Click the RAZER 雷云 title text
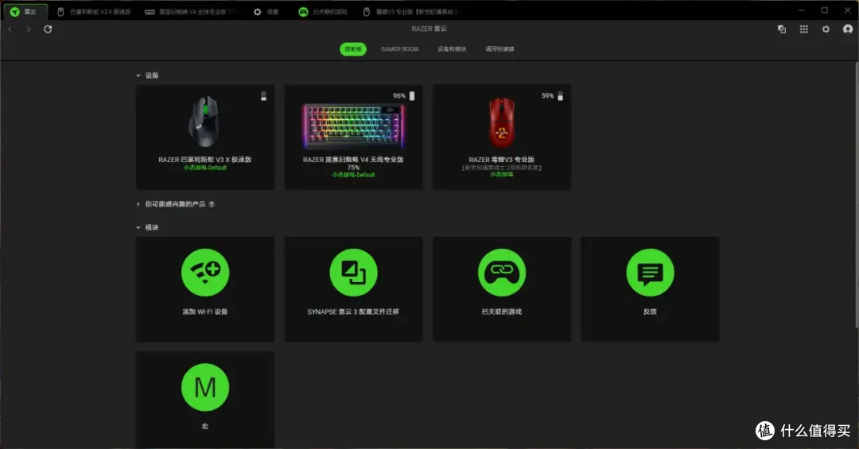The width and height of the screenshot is (859, 449). point(429,29)
